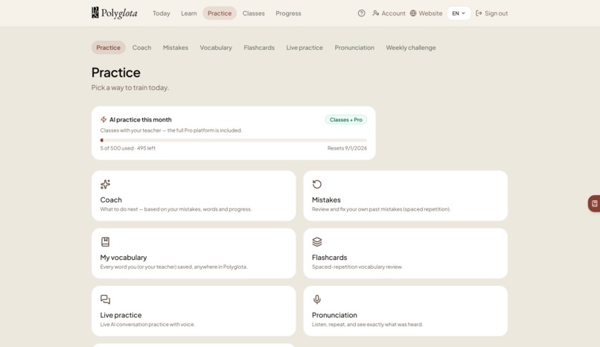Click 'Listen, repeat, and see exactly what was heard.'
The image size is (600, 347).
pyautogui.click(x=367, y=325)
